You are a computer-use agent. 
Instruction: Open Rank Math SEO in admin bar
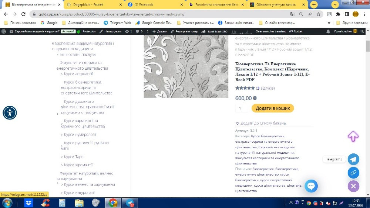pyautogui.click(x=214, y=31)
